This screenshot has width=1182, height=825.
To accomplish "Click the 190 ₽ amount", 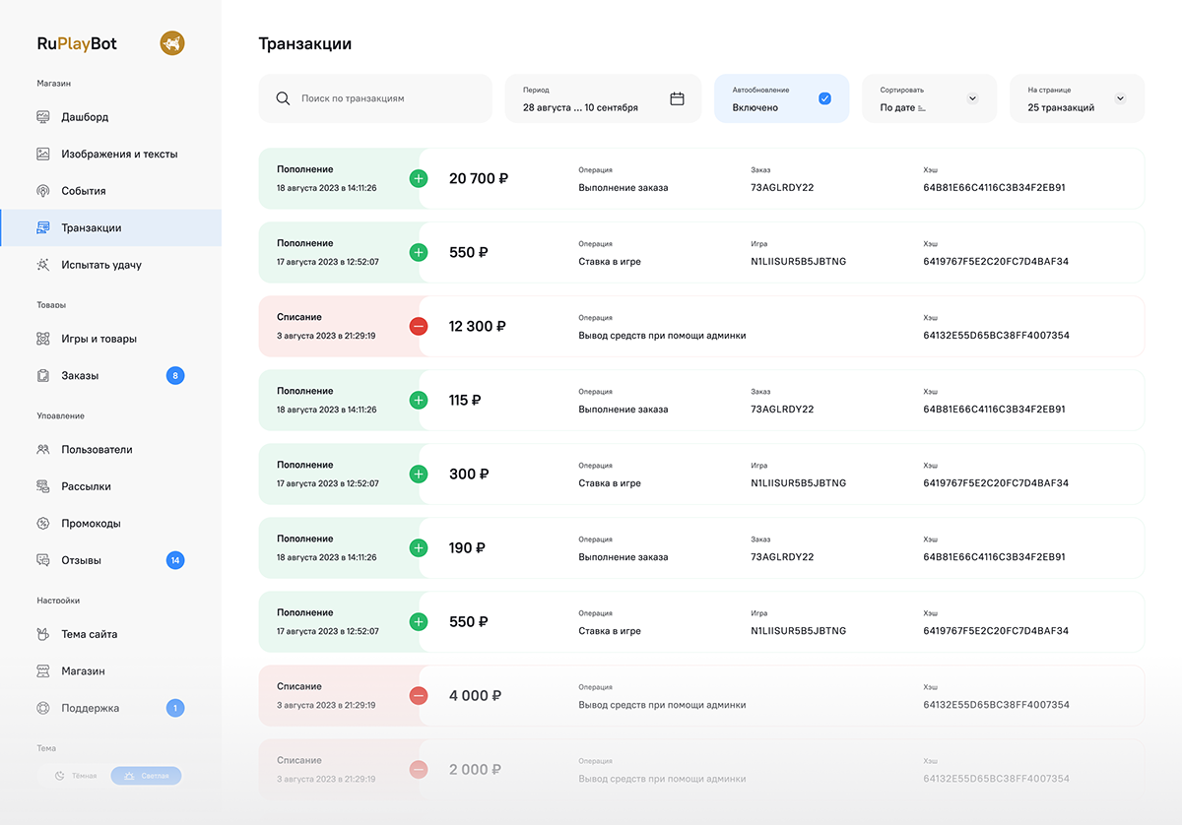I will pyautogui.click(x=467, y=547).
